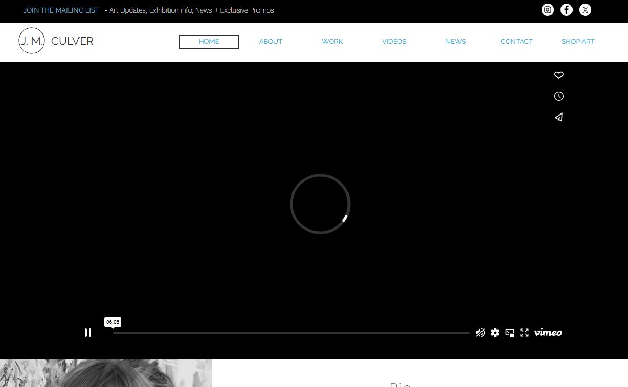Image resolution: width=628 pixels, height=387 pixels.
Task: Share the video with paper plane icon
Action: click(x=559, y=117)
